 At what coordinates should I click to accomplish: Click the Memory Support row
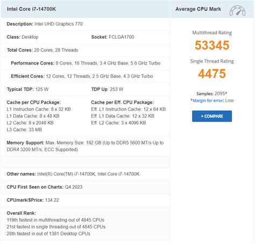click(85, 146)
